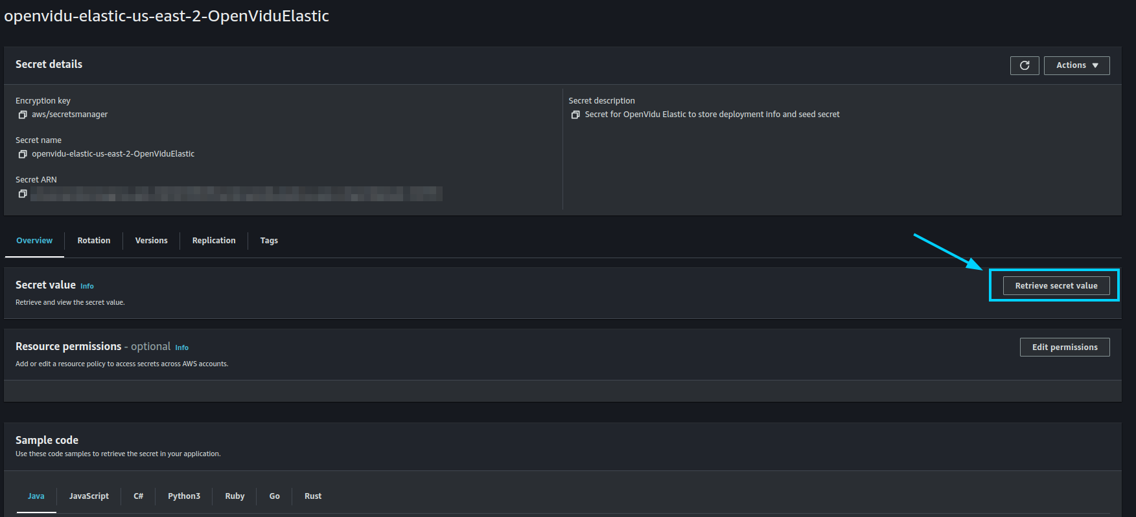Click the Edit permissions button
Viewport: 1136px width, 517px height.
click(1064, 347)
